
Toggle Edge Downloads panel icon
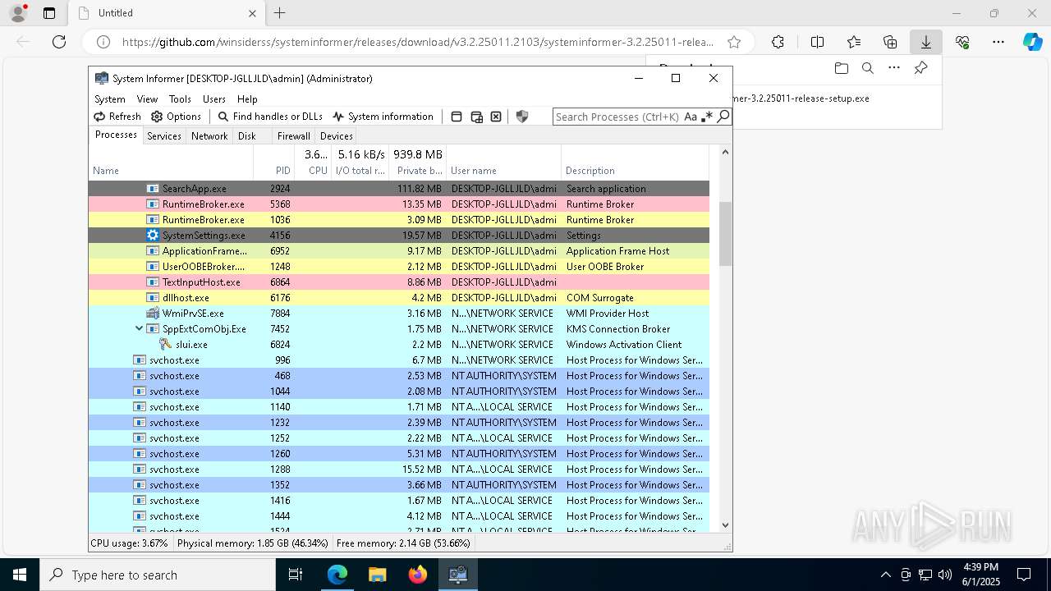pos(926,42)
